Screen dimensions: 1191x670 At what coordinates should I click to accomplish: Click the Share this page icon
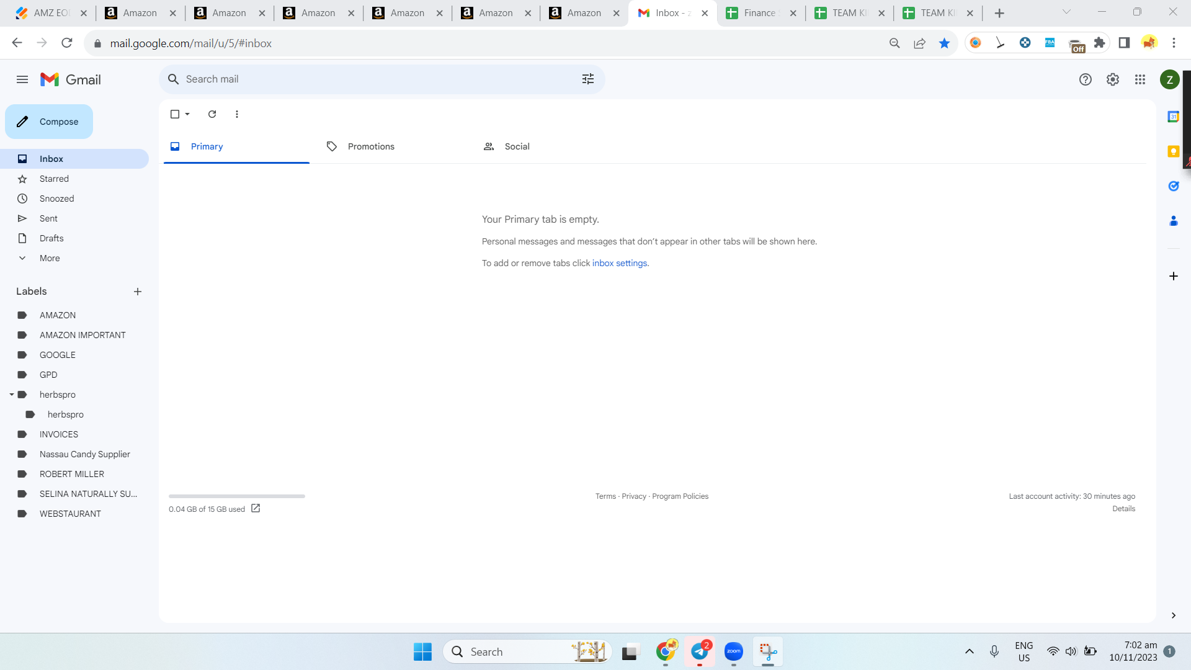click(x=919, y=43)
